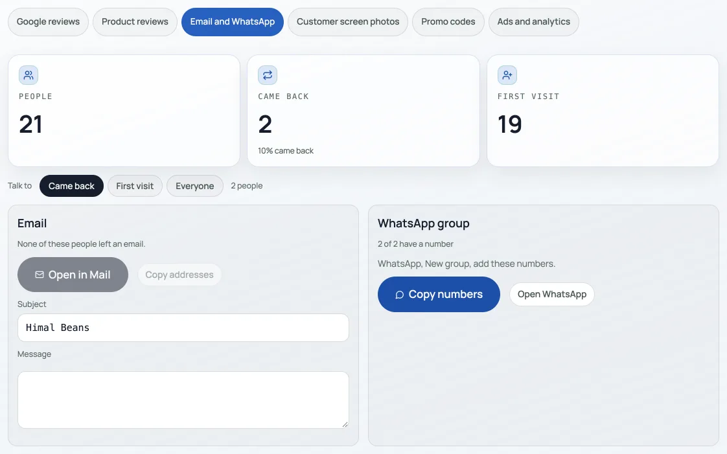Click the '2 of 2 have a number' text

coord(415,244)
